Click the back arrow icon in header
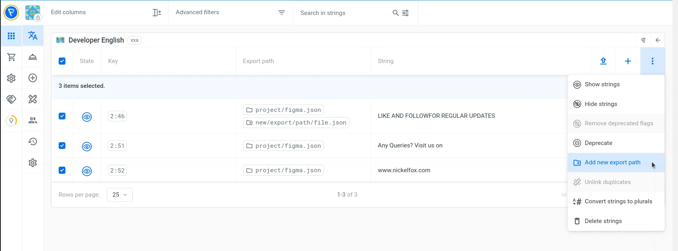This screenshot has height=251, width=678. click(x=658, y=40)
